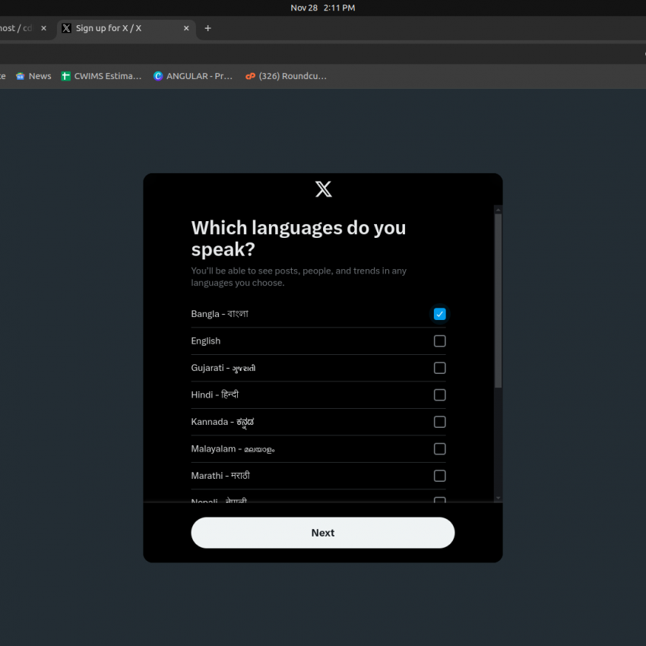
Task: Click the ANGULAR bookmark icon
Action: point(158,76)
